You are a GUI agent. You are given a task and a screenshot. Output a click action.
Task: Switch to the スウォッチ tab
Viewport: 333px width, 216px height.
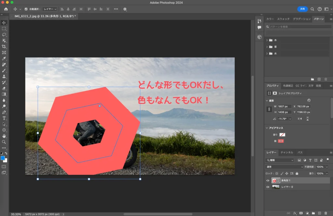click(283, 19)
